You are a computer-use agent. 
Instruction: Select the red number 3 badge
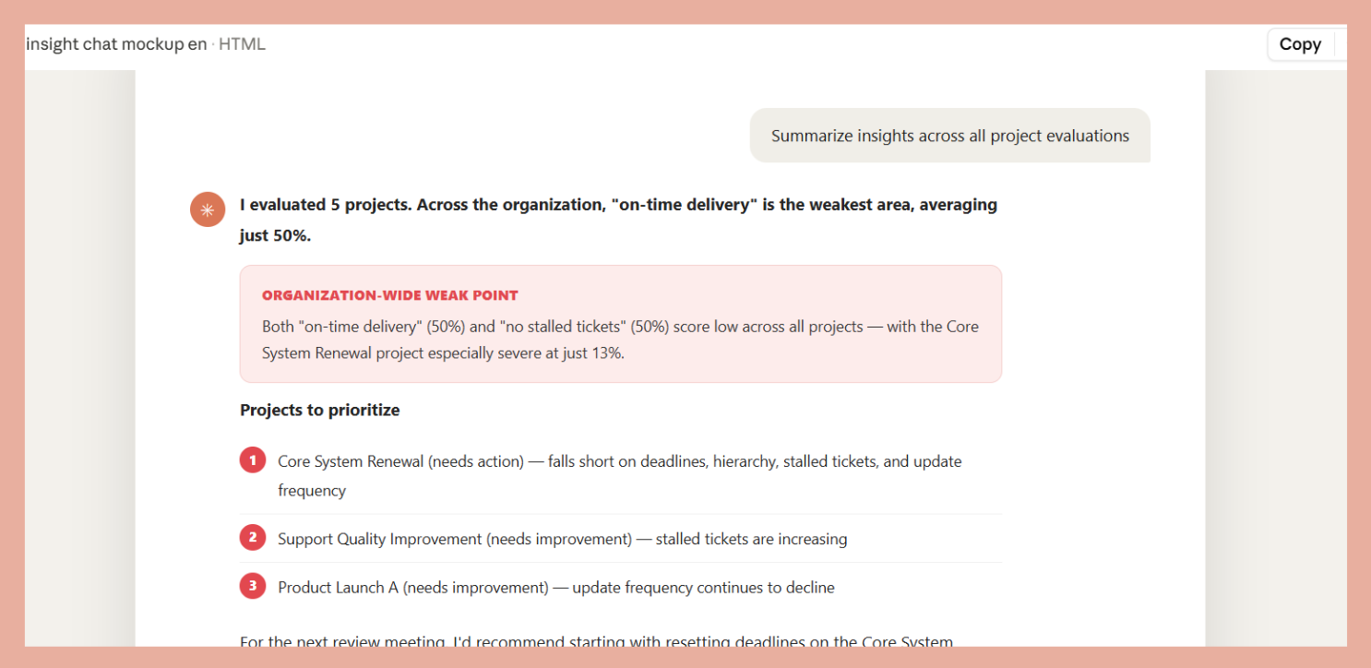click(253, 585)
